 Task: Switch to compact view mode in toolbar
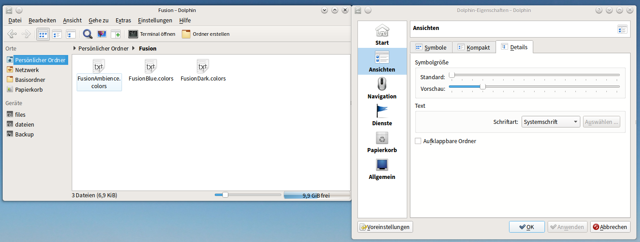coord(57,34)
